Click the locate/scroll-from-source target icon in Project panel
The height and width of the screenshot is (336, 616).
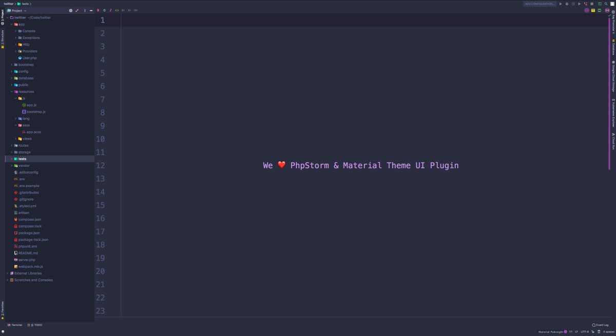pyautogui.click(x=71, y=10)
